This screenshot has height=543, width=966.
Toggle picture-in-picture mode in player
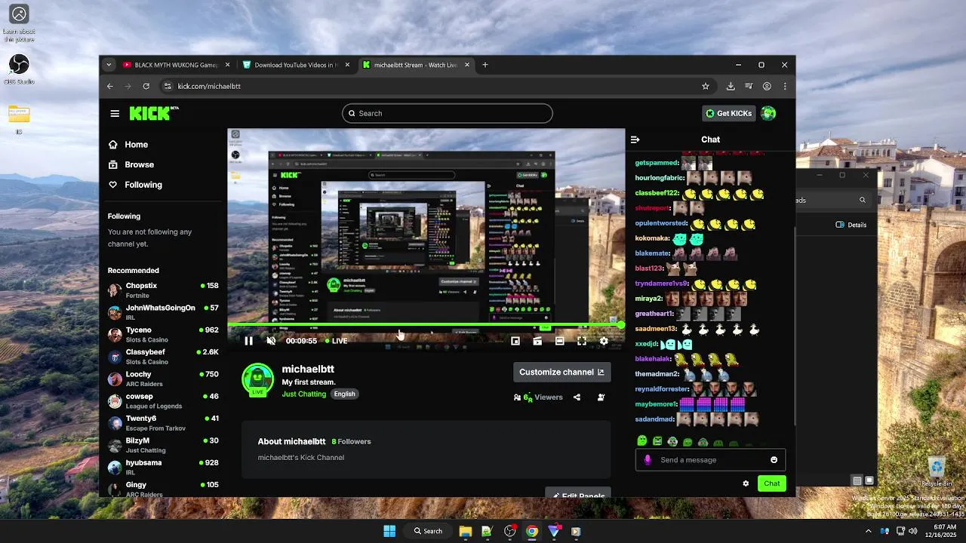515,341
